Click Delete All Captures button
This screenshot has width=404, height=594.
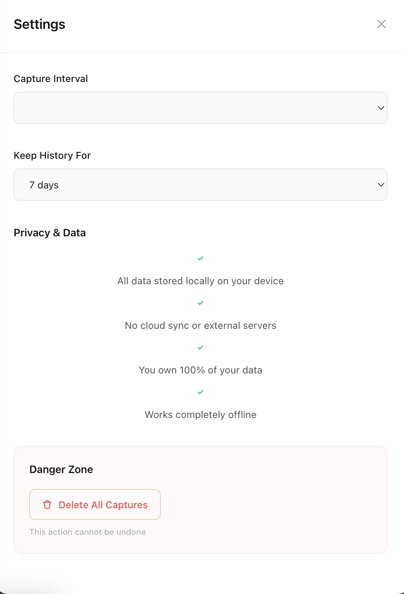(95, 504)
